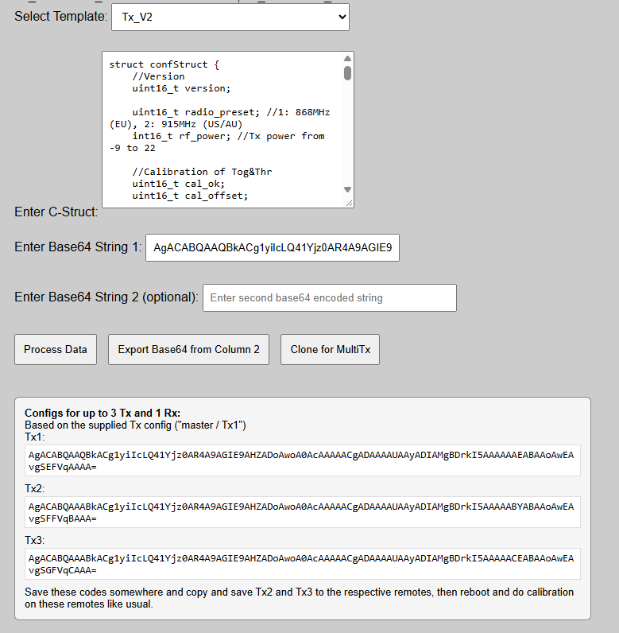The height and width of the screenshot is (633, 619).
Task: Click the textarea resize handle corner
Action: (x=349, y=204)
